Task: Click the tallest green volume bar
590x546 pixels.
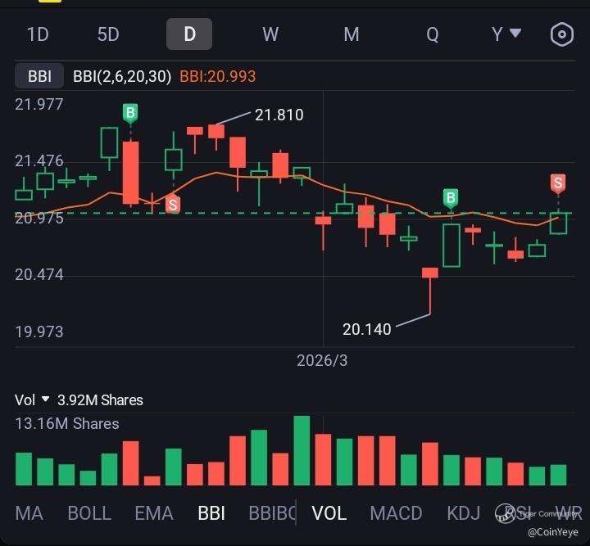Action: (x=302, y=451)
